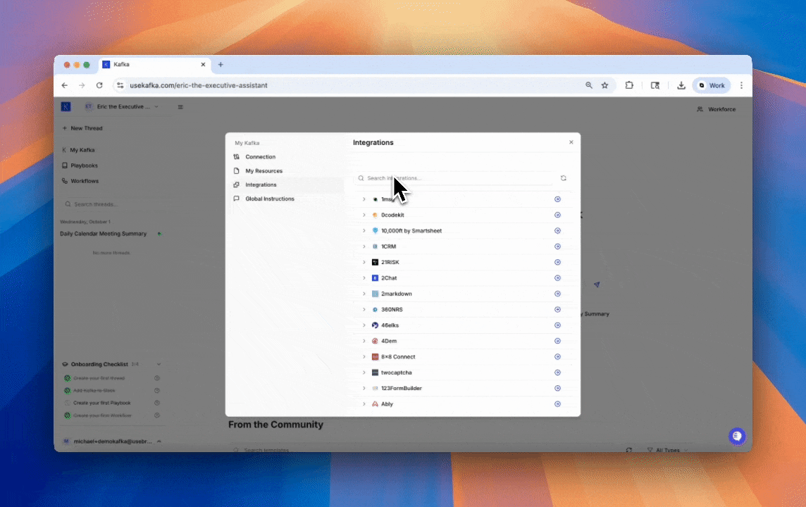Open Playbooks from the sidebar book icon
The height and width of the screenshot is (507, 806).
65,165
